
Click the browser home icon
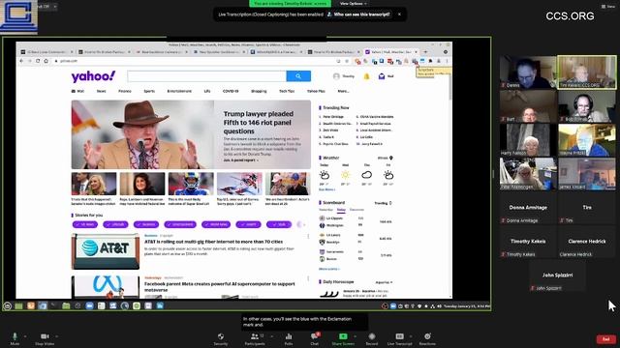46,61
